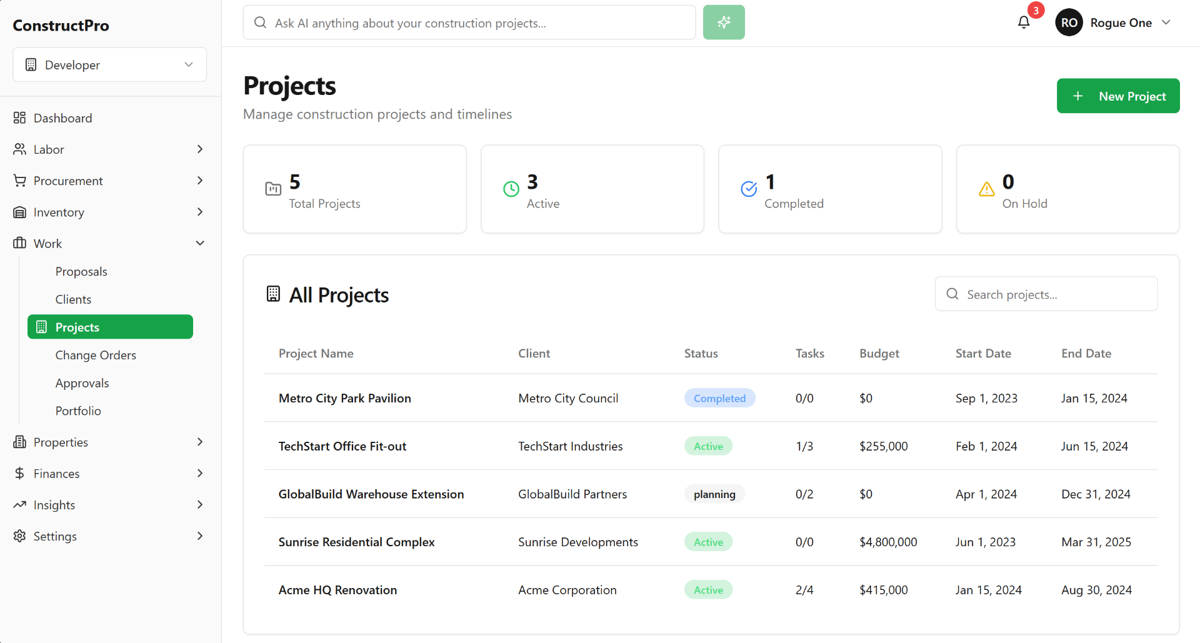Open the Proposals menu item
1200x643 pixels.
pyautogui.click(x=81, y=271)
